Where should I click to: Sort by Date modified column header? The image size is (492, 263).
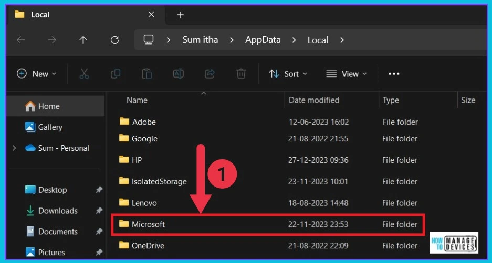coord(314,100)
